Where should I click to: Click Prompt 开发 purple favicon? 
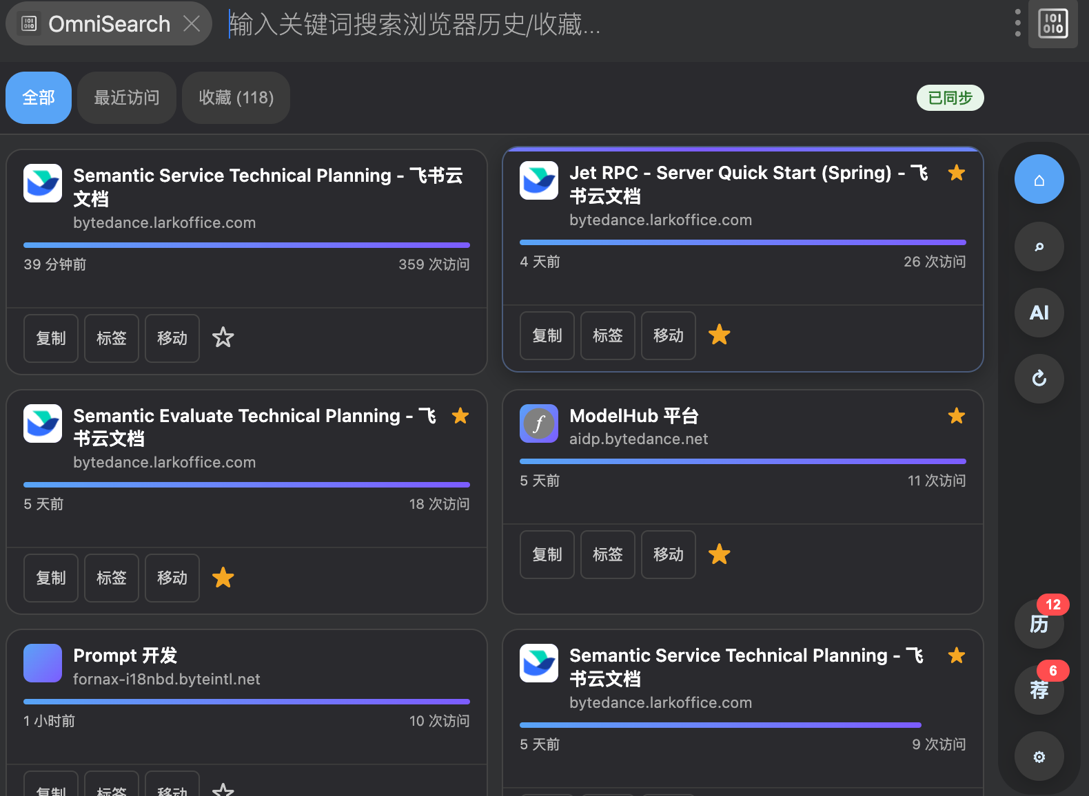click(43, 663)
